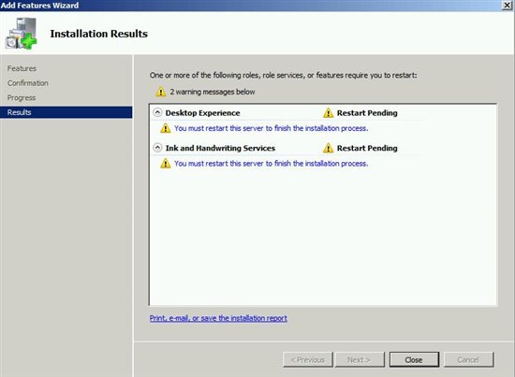Select the Confirmation step in sidebar
This screenshot has width=515, height=377.
coord(28,83)
